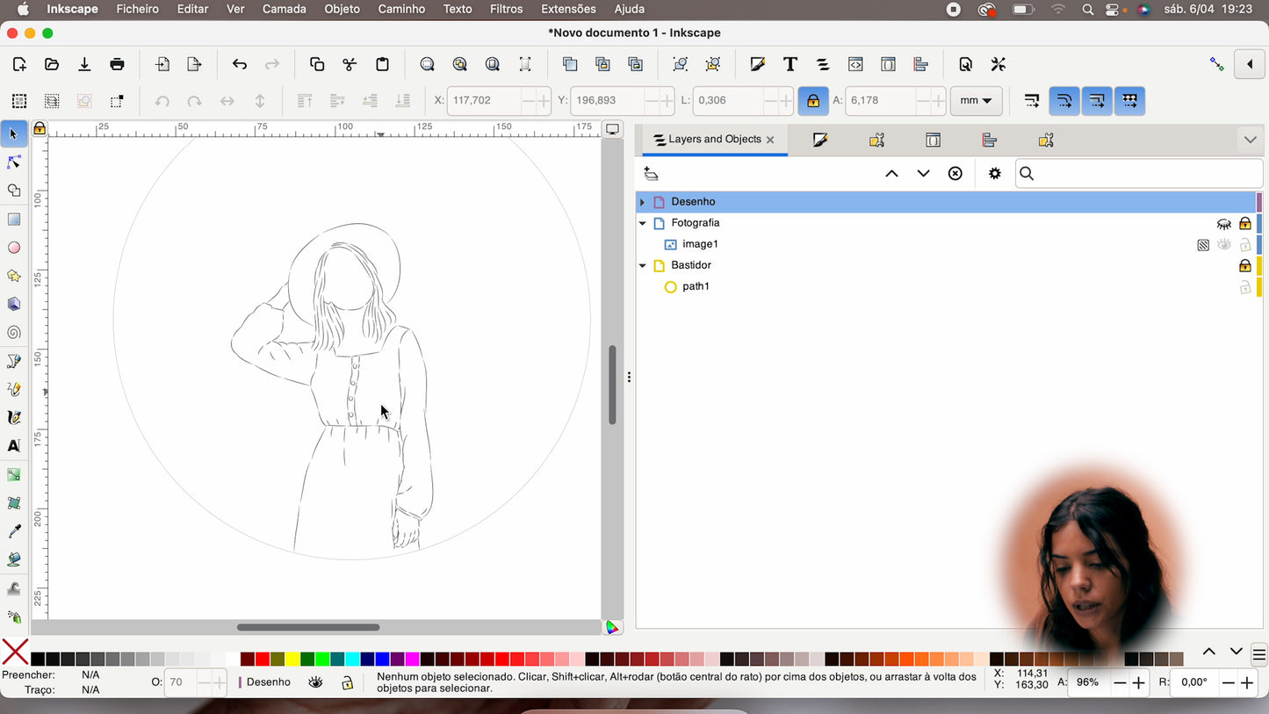Expand the Desenho layer

click(x=642, y=202)
